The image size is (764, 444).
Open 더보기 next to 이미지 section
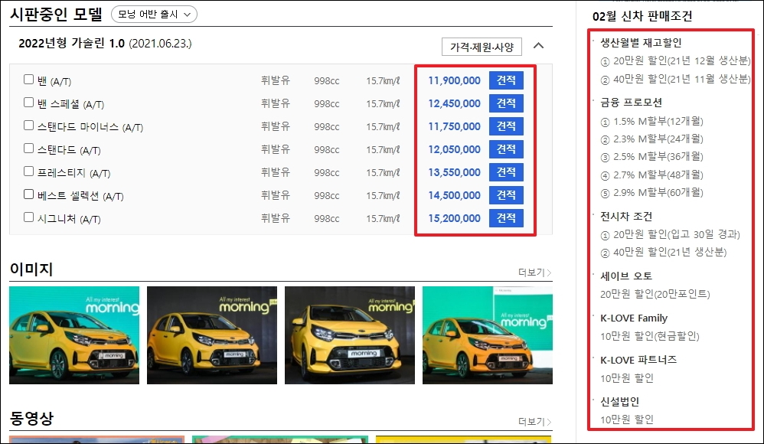(534, 273)
